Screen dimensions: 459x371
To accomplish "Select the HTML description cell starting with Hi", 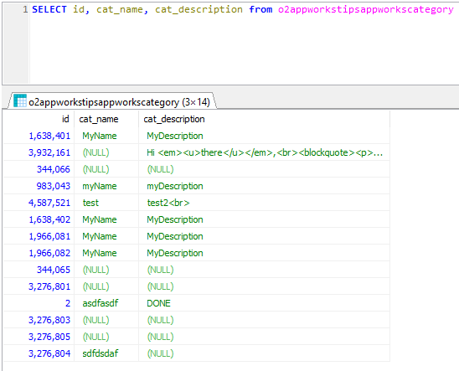I will pyautogui.click(x=264, y=152).
